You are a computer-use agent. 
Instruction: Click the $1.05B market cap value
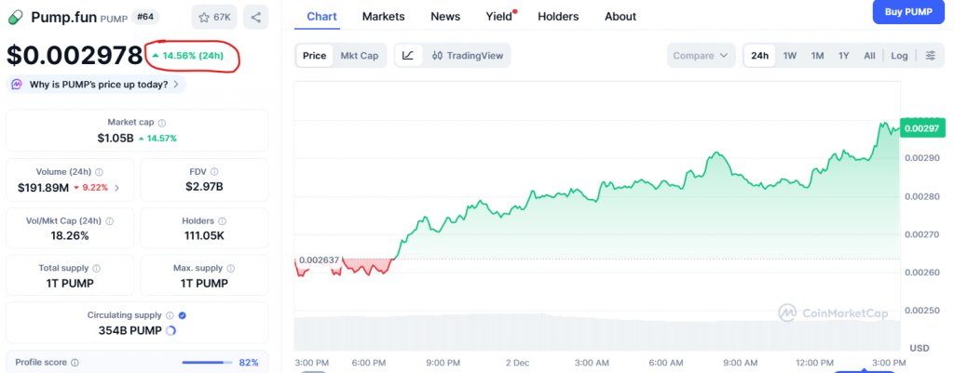coord(115,138)
